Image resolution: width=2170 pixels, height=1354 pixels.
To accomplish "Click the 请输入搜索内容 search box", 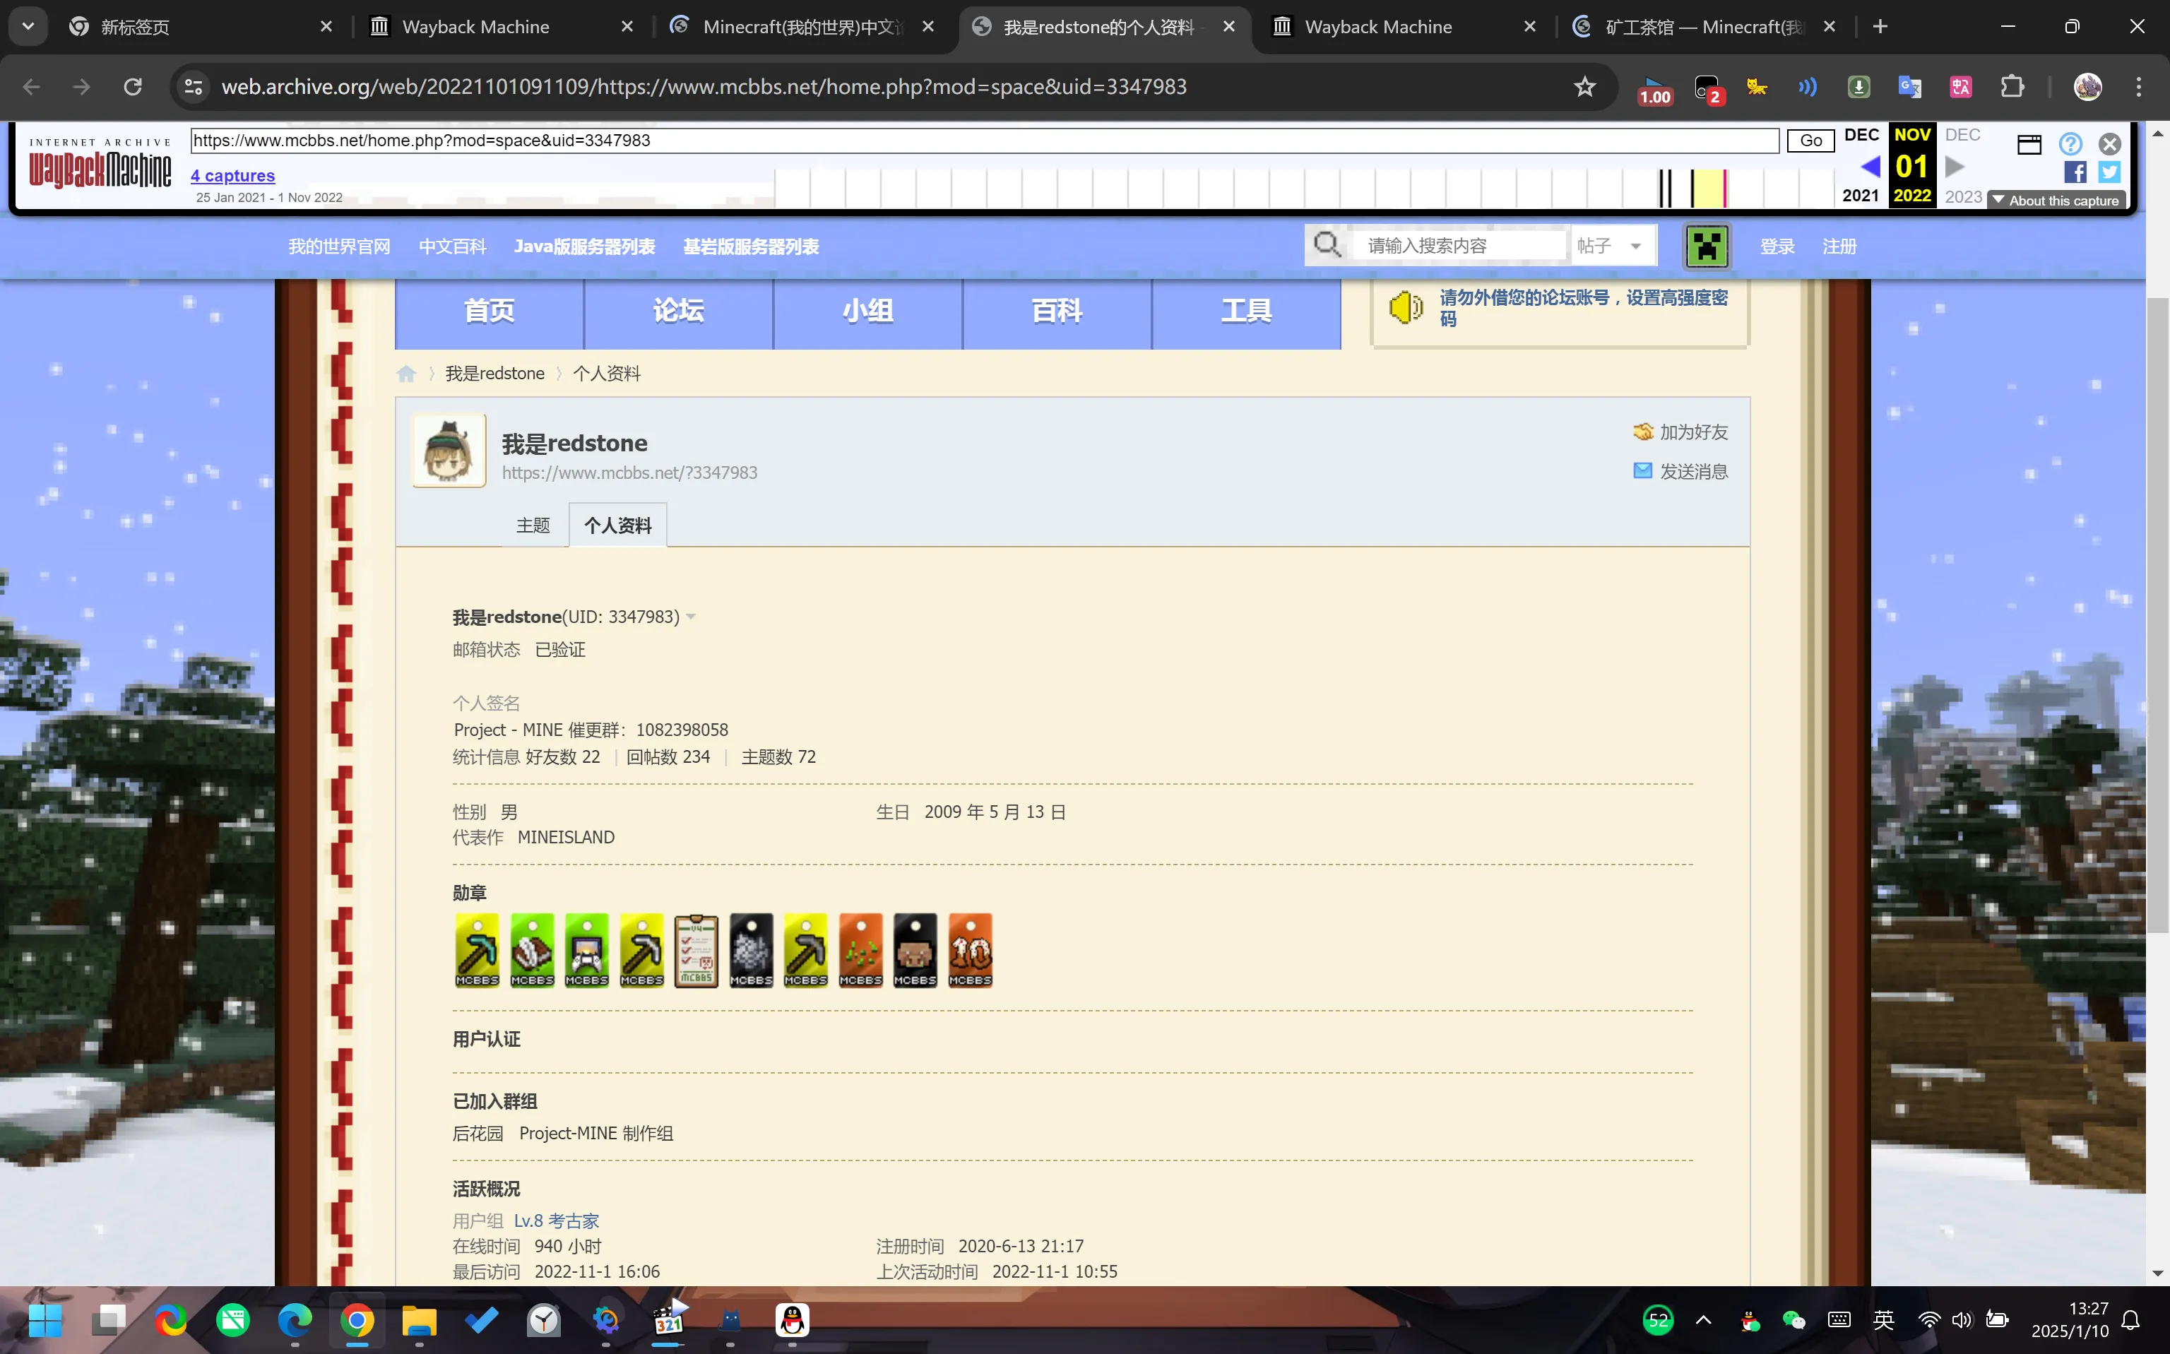I will [x=1458, y=245].
